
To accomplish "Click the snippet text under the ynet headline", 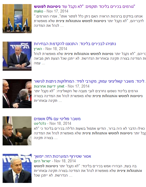I will [88, 96].
